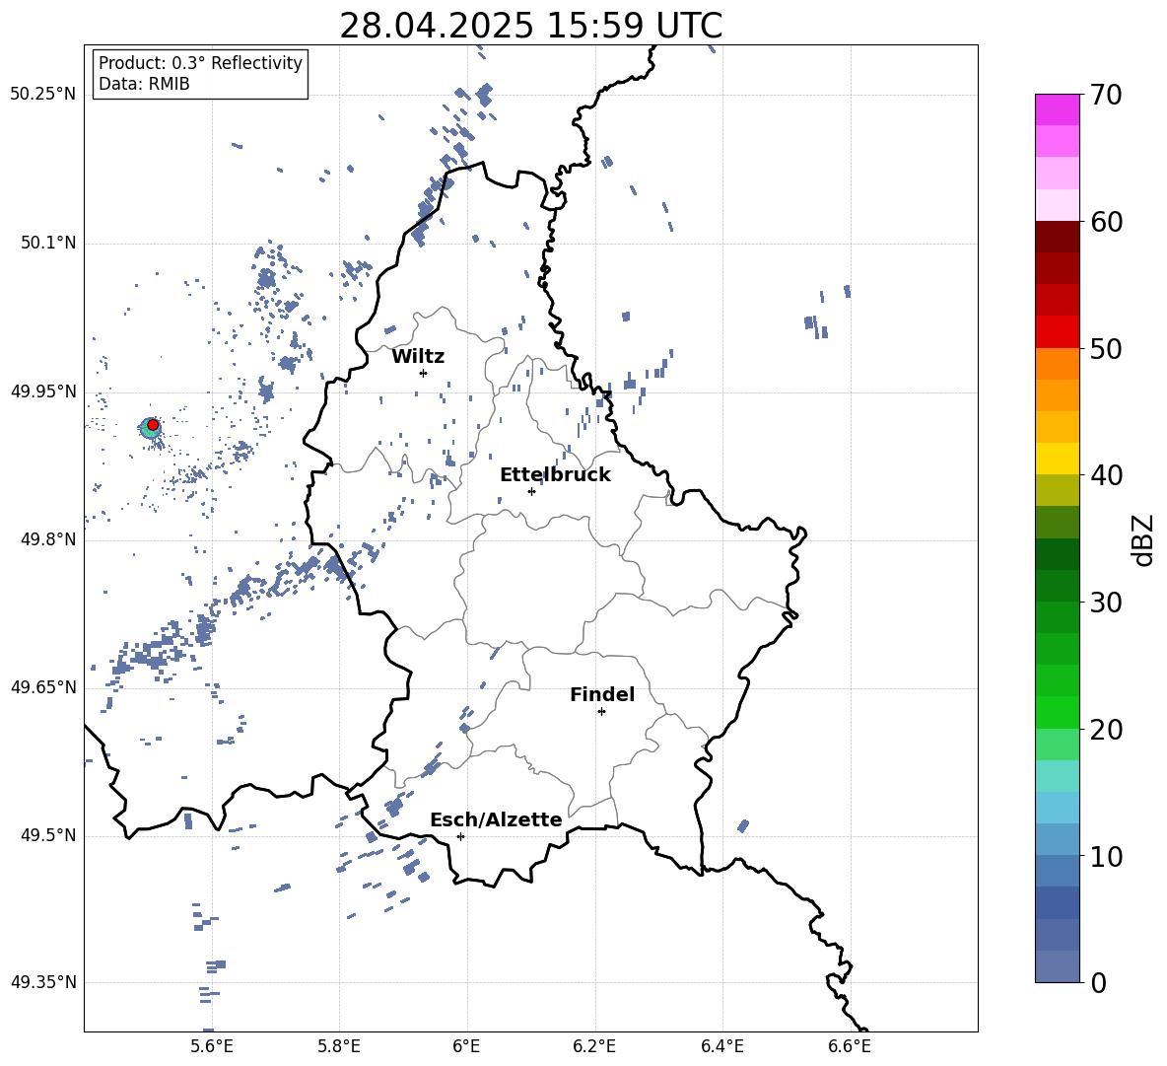
Task: Click the 49.95°N latitude label
Action: (43, 391)
